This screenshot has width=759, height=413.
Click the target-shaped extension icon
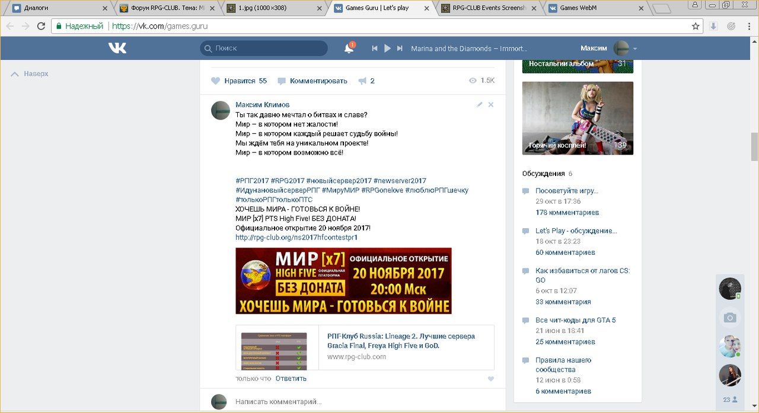[x=731, y=26]
